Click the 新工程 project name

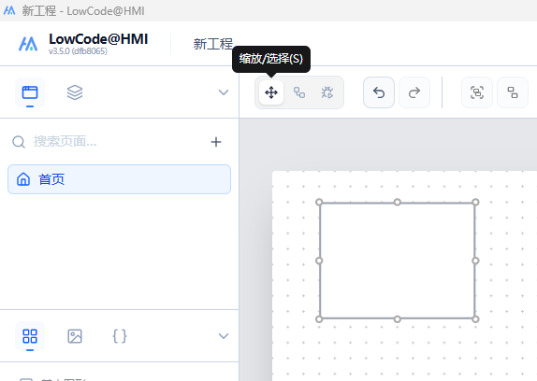213,44
